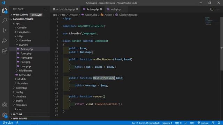The image size is (223, 125).
Task: Open Post.php in the explorer
Action: [25, 62]
